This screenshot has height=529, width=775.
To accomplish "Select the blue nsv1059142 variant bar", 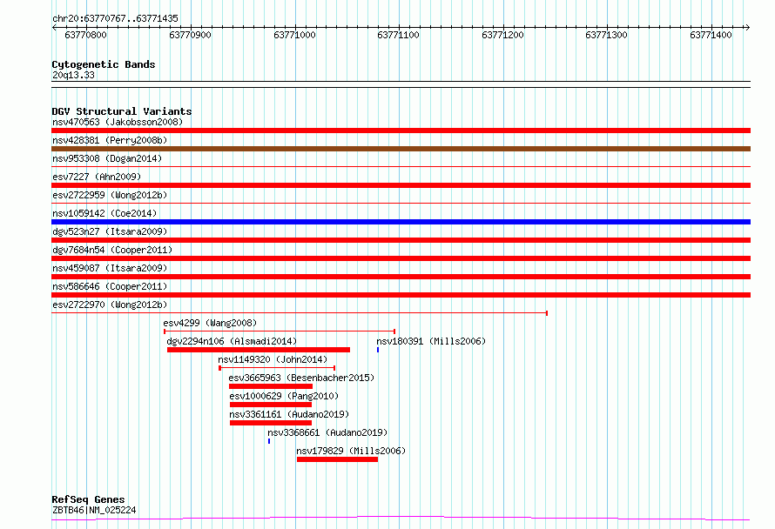I will pyautogui.click(x=401, y=222).
